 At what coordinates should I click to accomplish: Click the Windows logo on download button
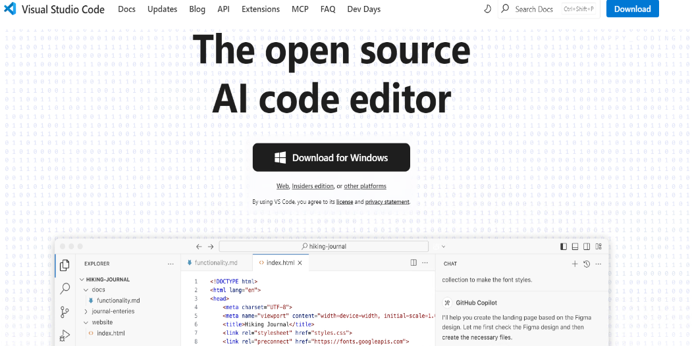(280, 158)
